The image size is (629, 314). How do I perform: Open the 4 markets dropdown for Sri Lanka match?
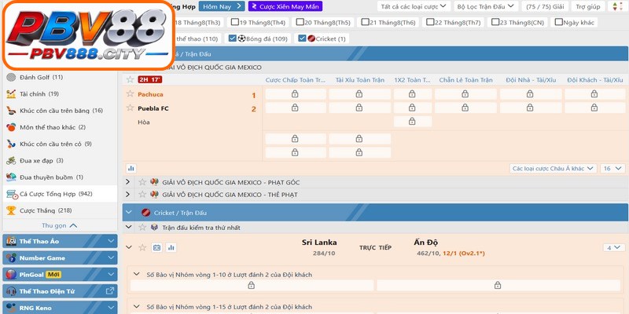[x=614, y=248]
